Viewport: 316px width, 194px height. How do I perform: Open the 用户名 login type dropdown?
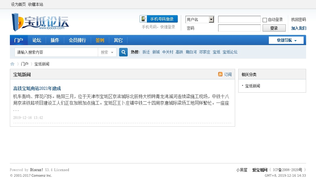pos(200,19)
